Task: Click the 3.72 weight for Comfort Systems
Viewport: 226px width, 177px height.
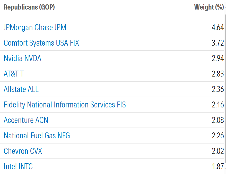Action: coord(218,43)
